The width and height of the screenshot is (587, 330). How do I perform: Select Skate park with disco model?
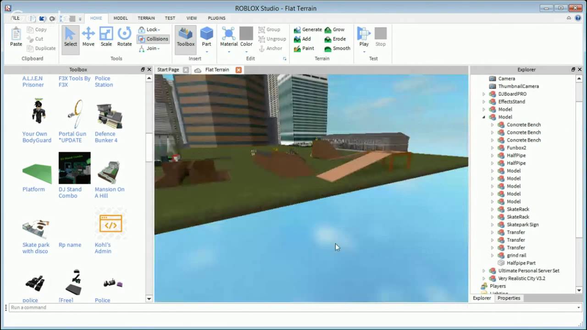(x=36, y=234)
